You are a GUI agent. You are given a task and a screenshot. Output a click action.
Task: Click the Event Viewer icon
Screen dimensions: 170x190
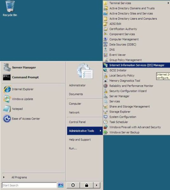pos(105,55)
